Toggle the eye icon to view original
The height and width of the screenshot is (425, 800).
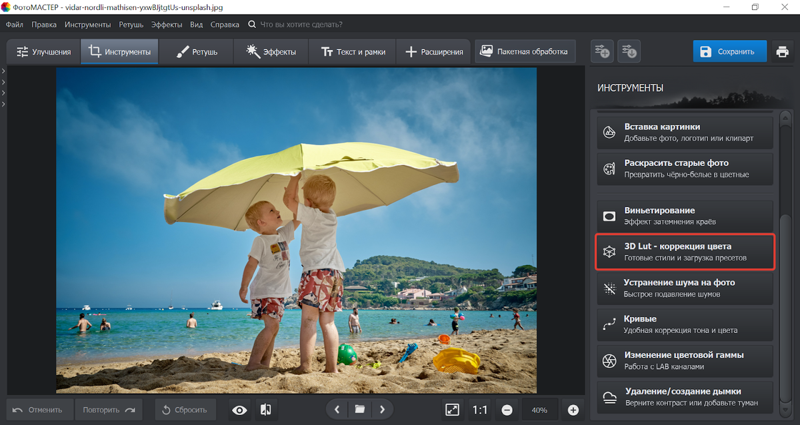coord(239,410)
